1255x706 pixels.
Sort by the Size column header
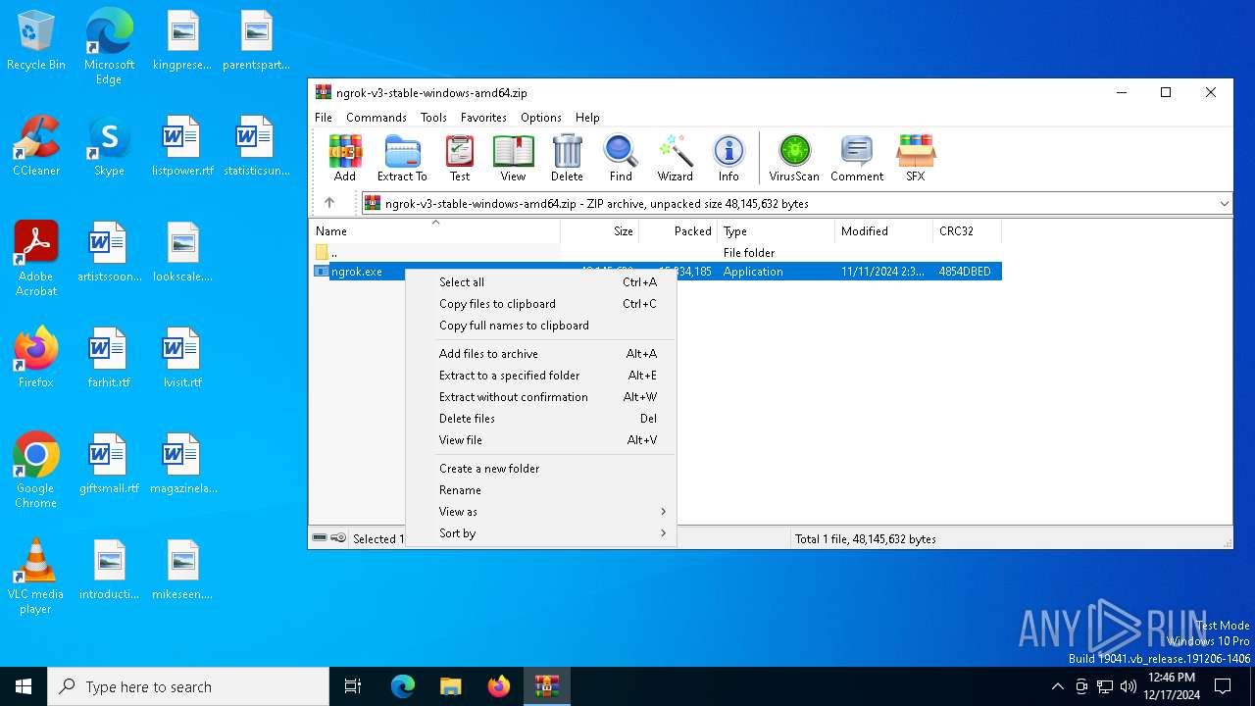tap(599, 231)
